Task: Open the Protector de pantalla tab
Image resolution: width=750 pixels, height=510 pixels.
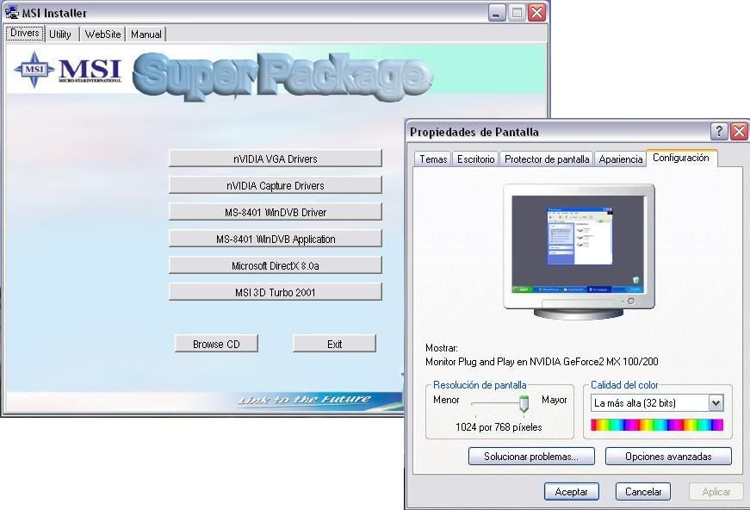Action: (547, 159)
